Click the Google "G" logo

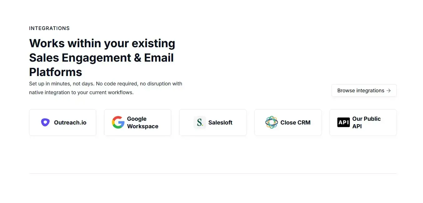[x=118, y=122]
